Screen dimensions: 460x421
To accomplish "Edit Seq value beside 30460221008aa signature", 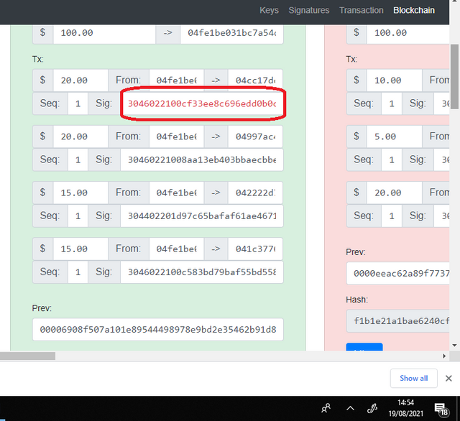I will click(x=78, y=159).
